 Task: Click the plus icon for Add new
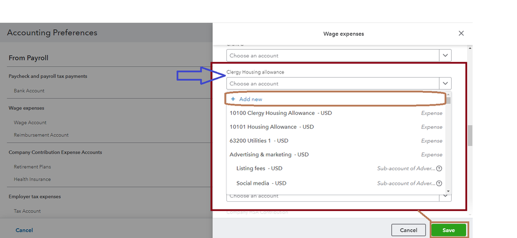point(233,99)
